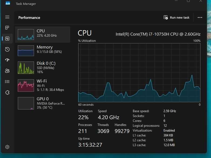Click the GPU 0 graph thumbnail
The width and height of the screenshot is (211, 158).
(x=26, y=103)
